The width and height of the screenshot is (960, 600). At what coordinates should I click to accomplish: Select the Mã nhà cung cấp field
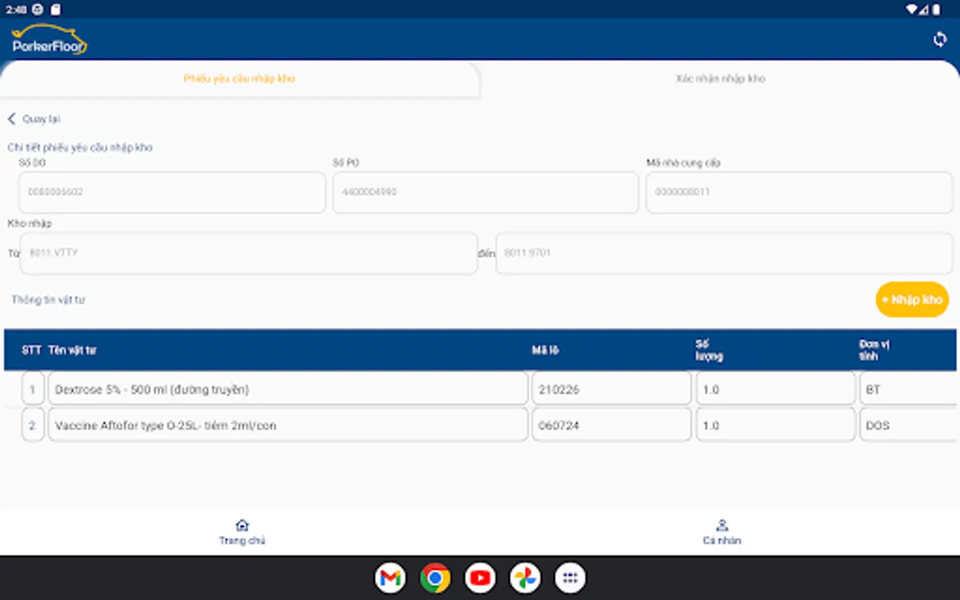tap(799, 192)
